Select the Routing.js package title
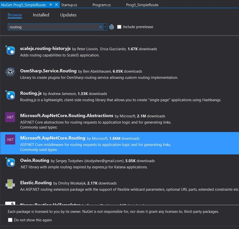Image resolution: width=239 pixels, height=229 pixels. tap(31, 93)
